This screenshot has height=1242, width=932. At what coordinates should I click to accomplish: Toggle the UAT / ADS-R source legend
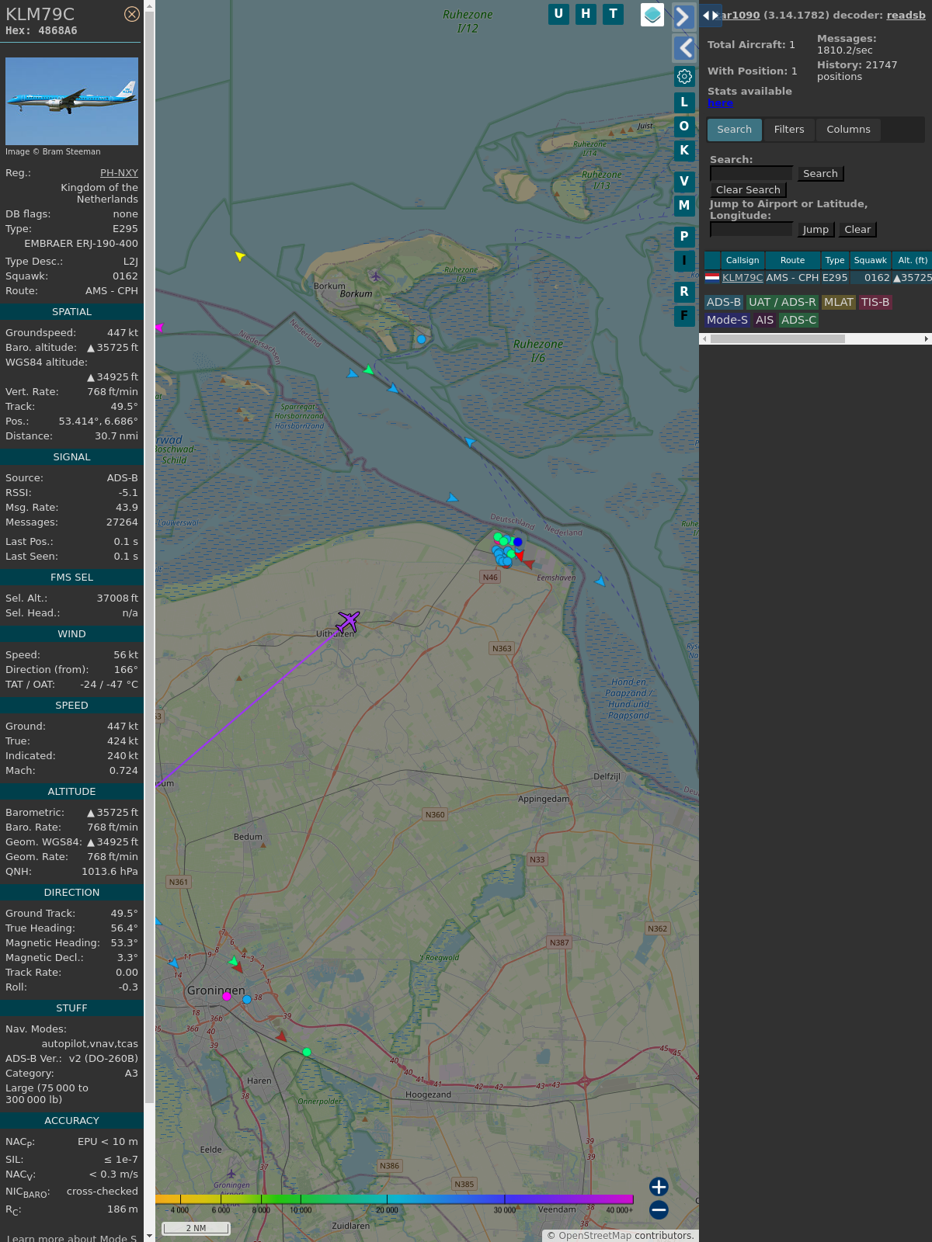coord(782,303)
